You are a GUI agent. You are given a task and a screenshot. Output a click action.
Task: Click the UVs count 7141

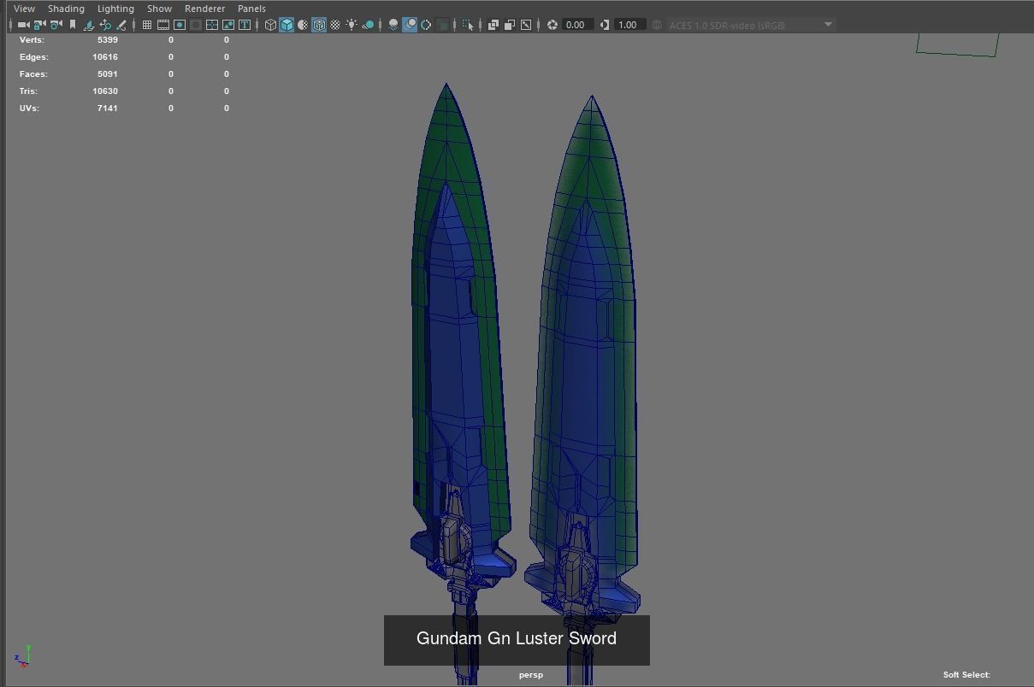[x=108, y=108]
